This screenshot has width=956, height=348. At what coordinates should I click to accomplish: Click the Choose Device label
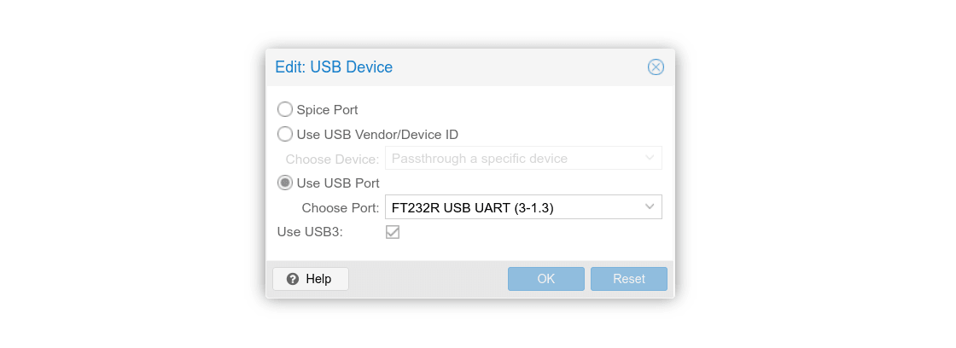point(332,159)
